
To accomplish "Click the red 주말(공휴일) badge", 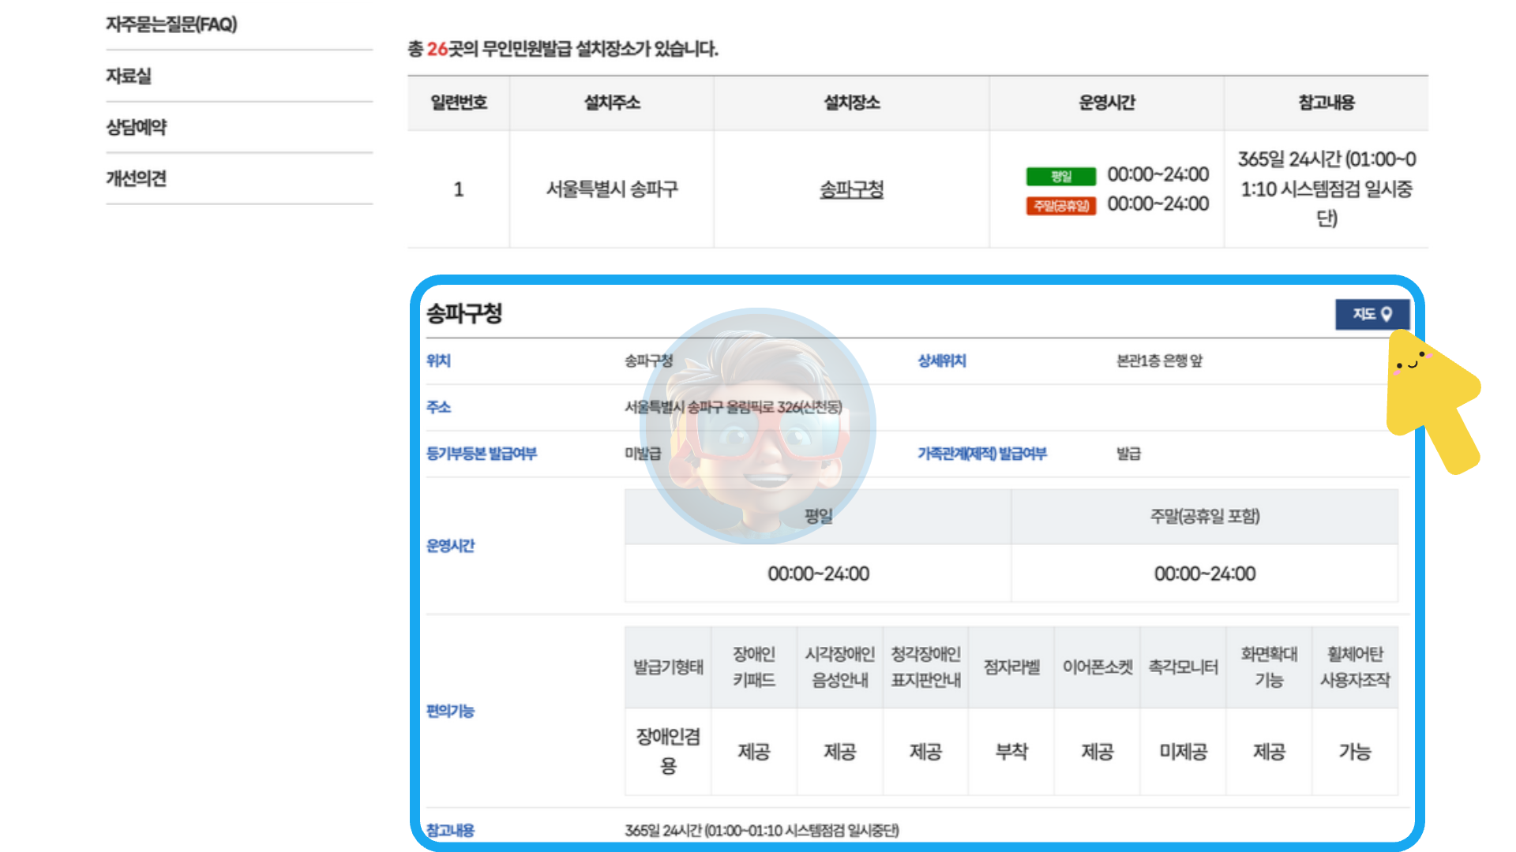I will (1060, 206).
